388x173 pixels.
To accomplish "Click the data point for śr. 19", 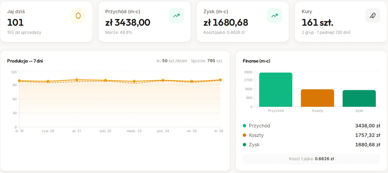I will click(x=19, y=81).
